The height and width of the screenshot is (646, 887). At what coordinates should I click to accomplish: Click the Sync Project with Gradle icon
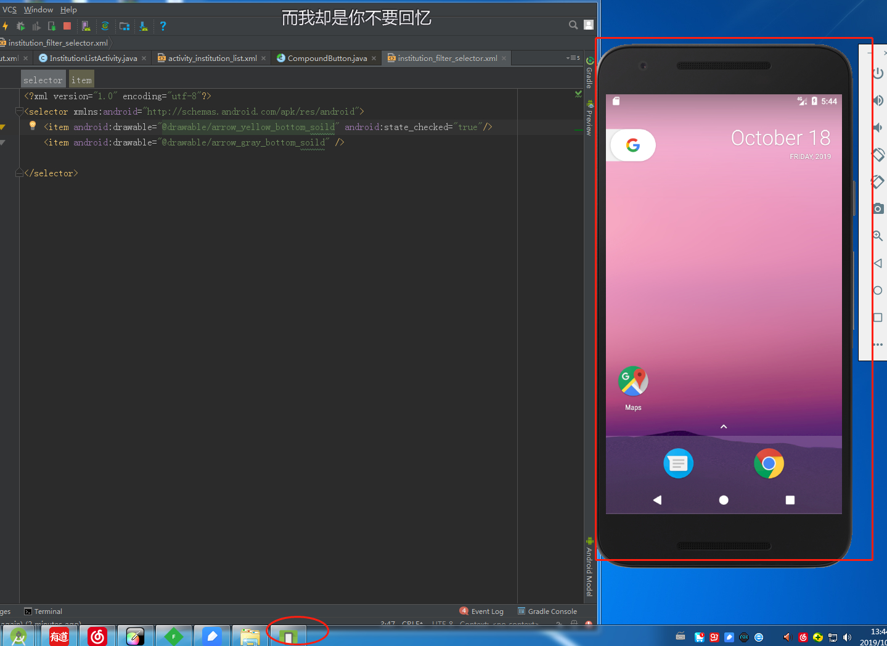pos(105,26)
